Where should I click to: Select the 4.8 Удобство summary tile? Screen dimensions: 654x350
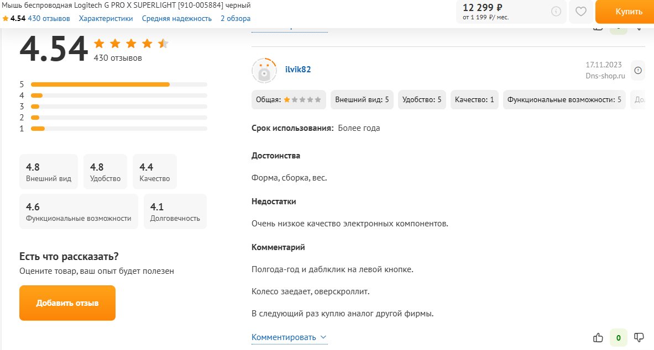tap(105, 172)
